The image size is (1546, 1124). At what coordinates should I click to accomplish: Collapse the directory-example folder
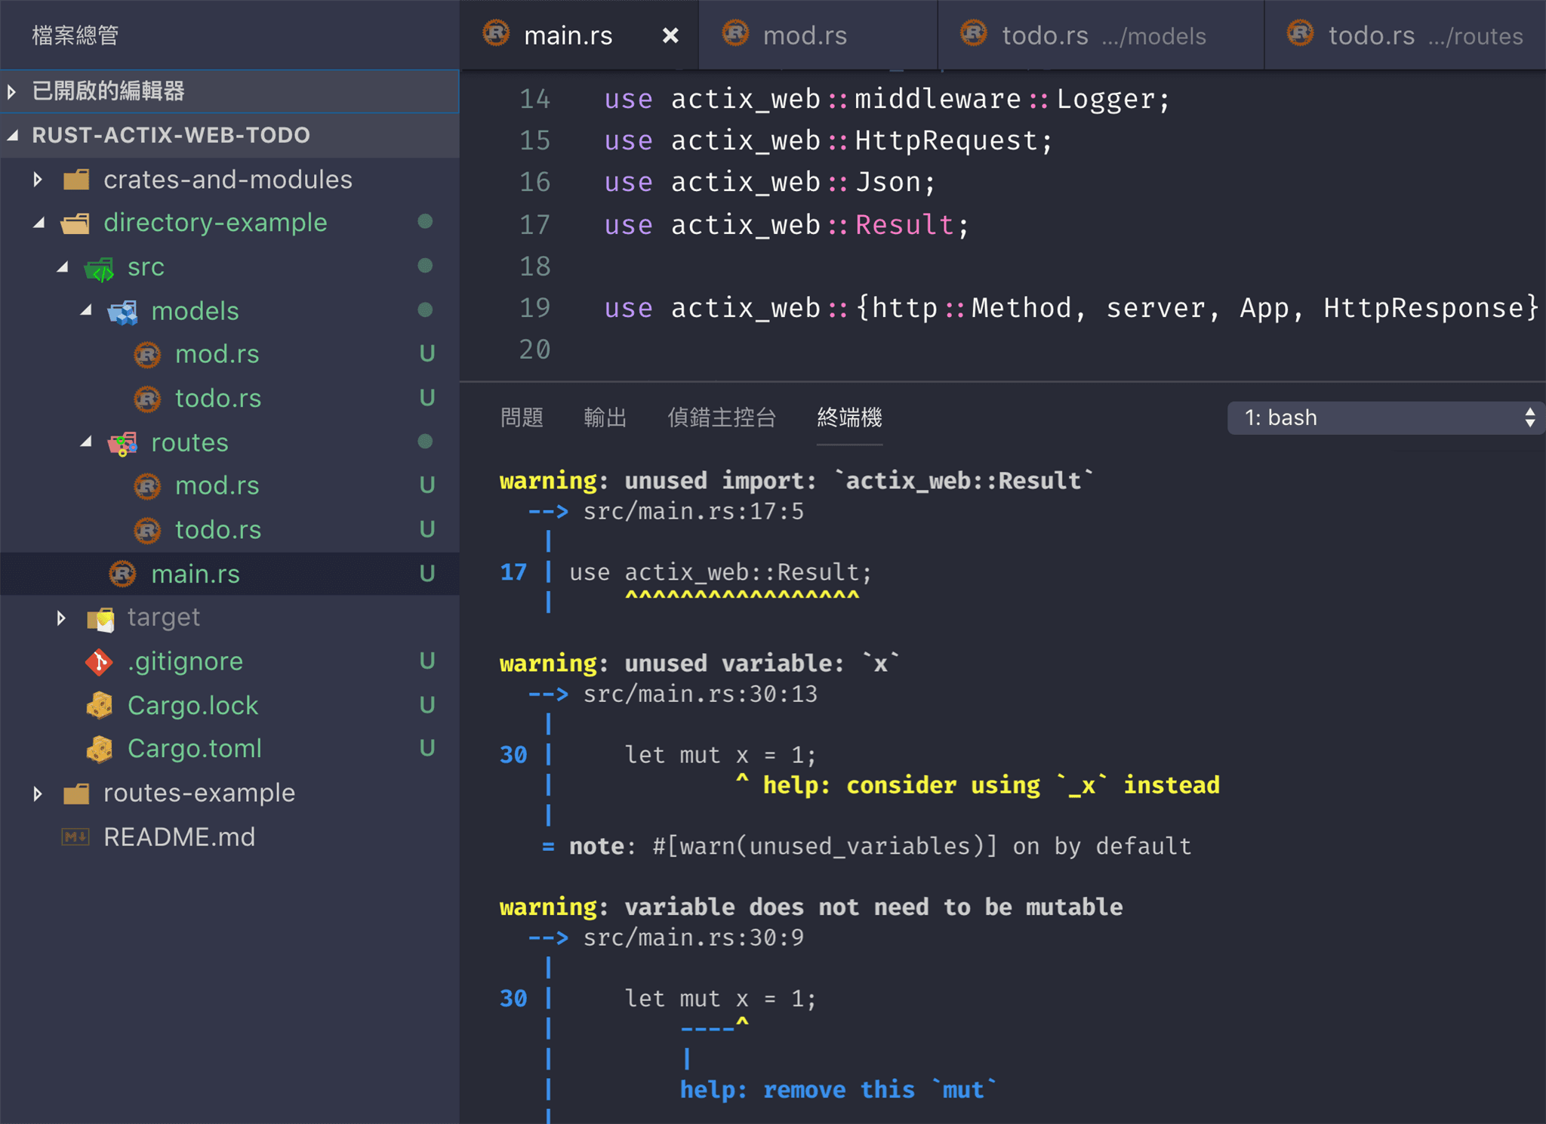(39, 223)
